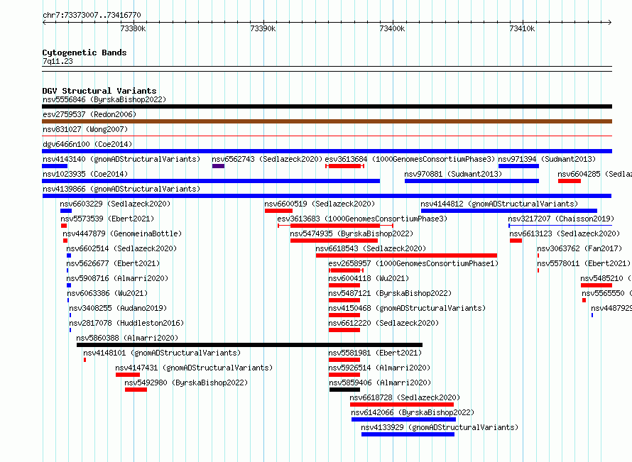The width and height of the screenshot is (632, 462).
Task: Open nsv5487121 (ByrskaBishop2022) label
Action: click(x=390, y=293)
